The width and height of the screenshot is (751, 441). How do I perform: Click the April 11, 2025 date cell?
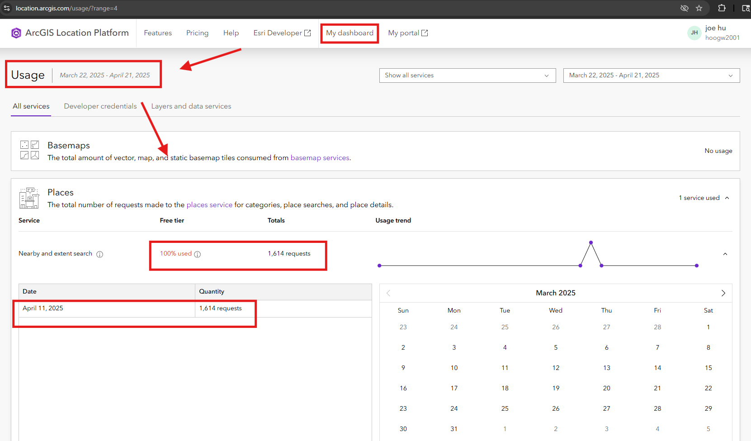107,308
